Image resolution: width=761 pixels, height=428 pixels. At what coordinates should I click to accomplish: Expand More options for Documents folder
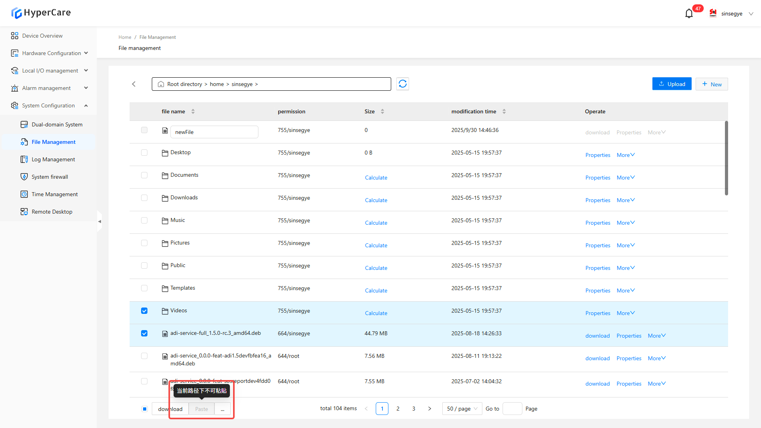tap(625, 178)
